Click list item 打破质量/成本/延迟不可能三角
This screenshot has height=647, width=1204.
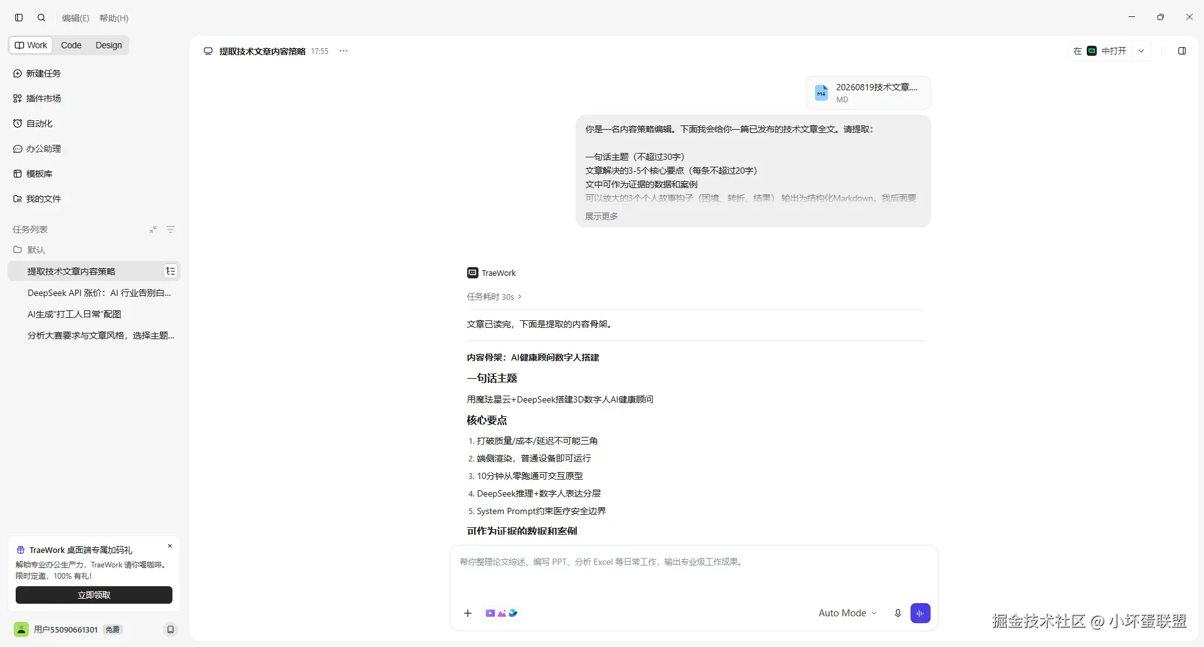click(537, 441)
